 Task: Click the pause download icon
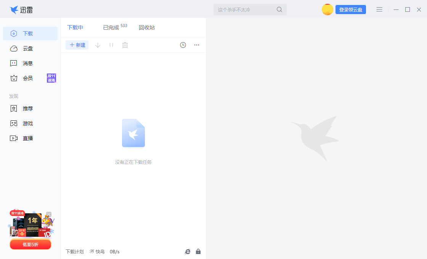[111, 45]
